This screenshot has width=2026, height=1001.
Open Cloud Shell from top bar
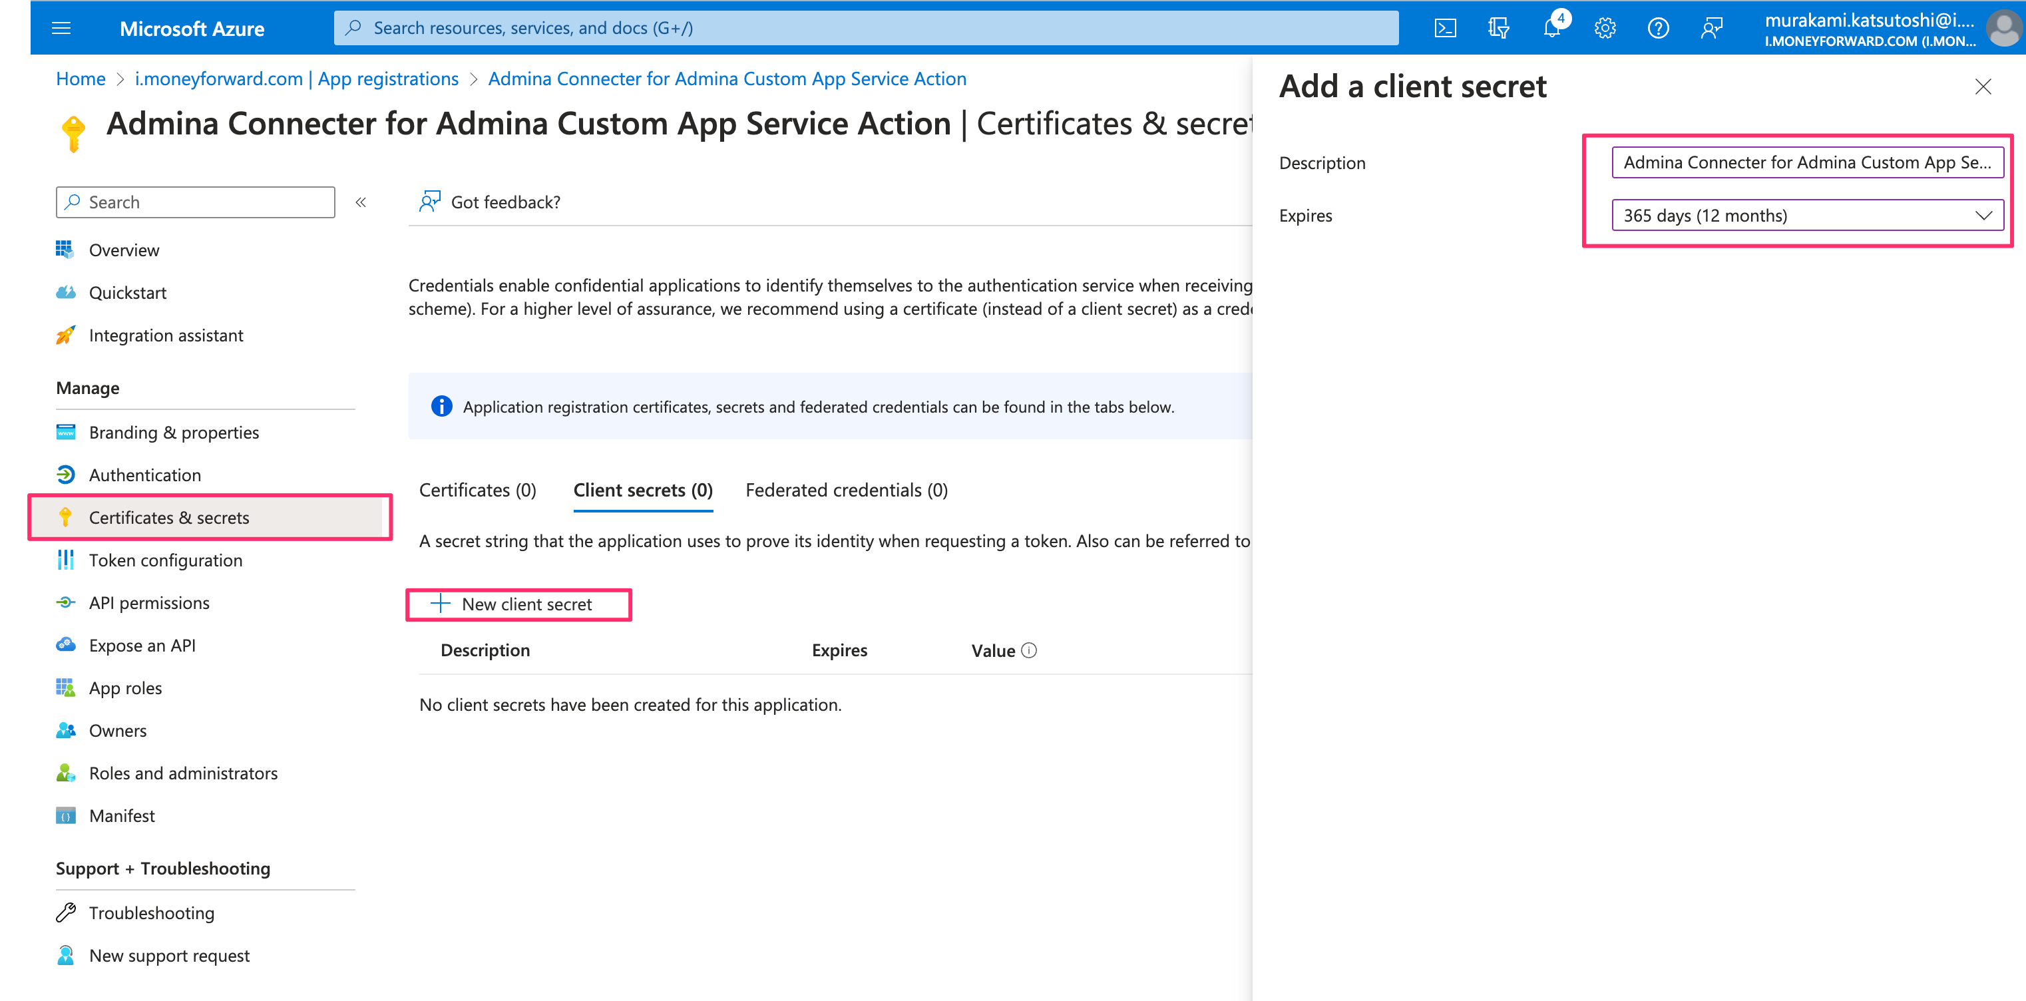[1445, 29]
